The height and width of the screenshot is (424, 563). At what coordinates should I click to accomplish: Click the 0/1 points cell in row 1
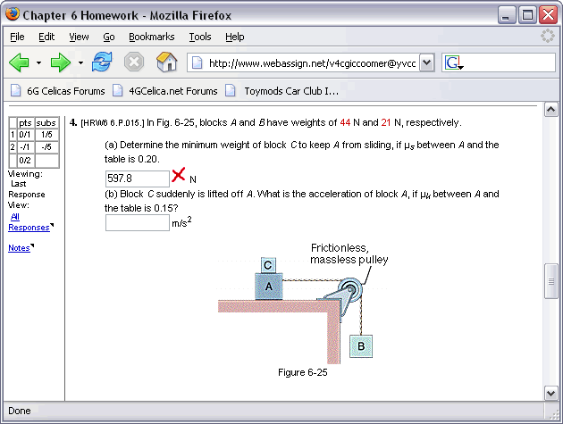point(25,135)
